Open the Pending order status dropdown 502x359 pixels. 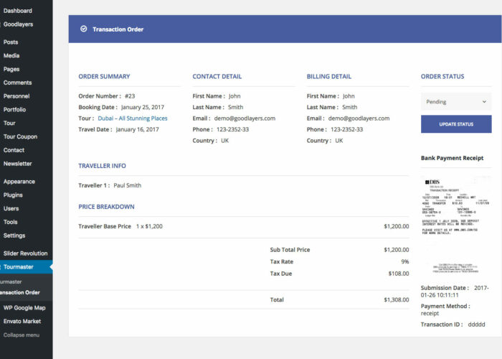(455, 102)
